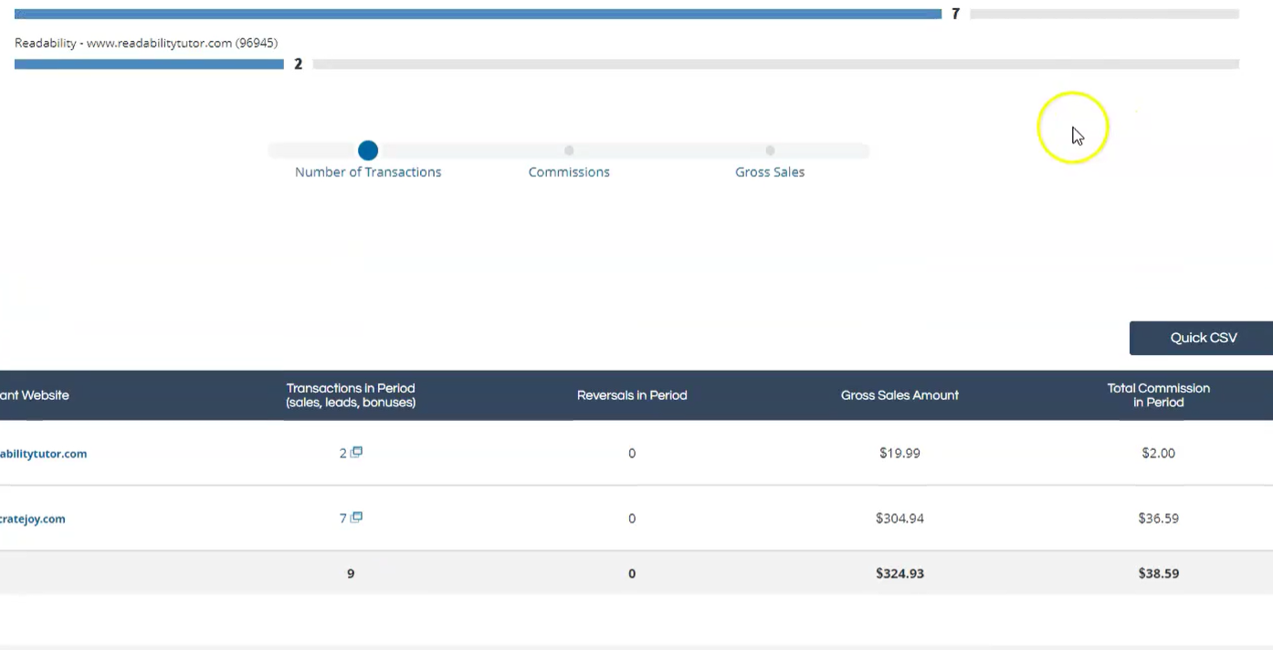Image resolution: width=1273 pixels, height=650 pixels.
Task: Select the Number of Transactions option
Action: coord(368,151)
